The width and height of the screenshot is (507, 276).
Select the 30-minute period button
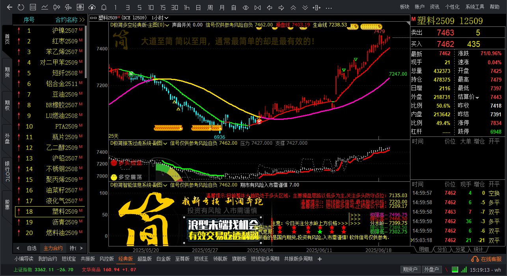coord(175,7)
